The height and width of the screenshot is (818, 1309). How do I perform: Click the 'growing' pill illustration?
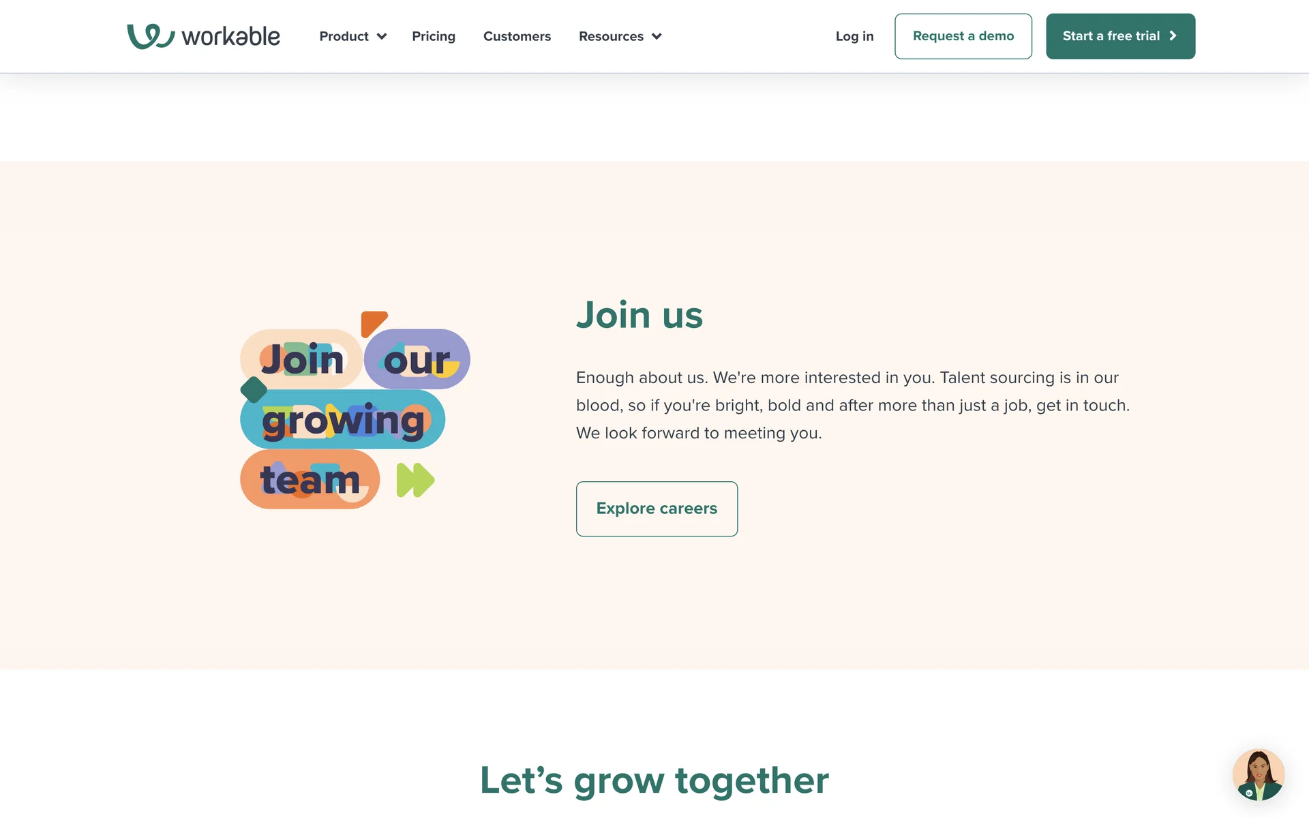pyautogui.click(x=342, y=419)
